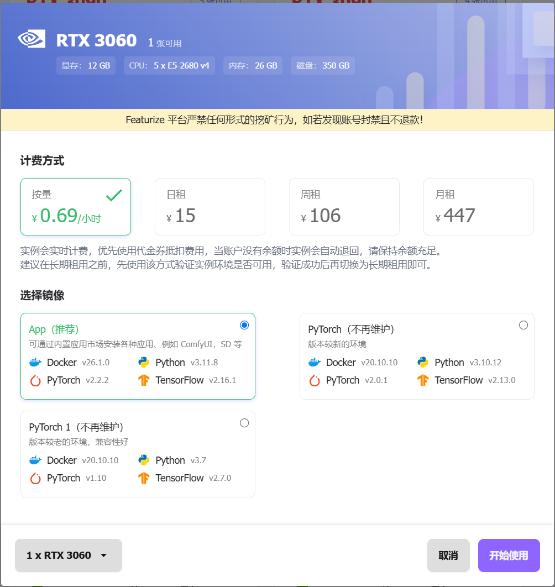
Task: Click TensorFlow v2.13.0 icon in PyTorch card
Action: [423, 380]
